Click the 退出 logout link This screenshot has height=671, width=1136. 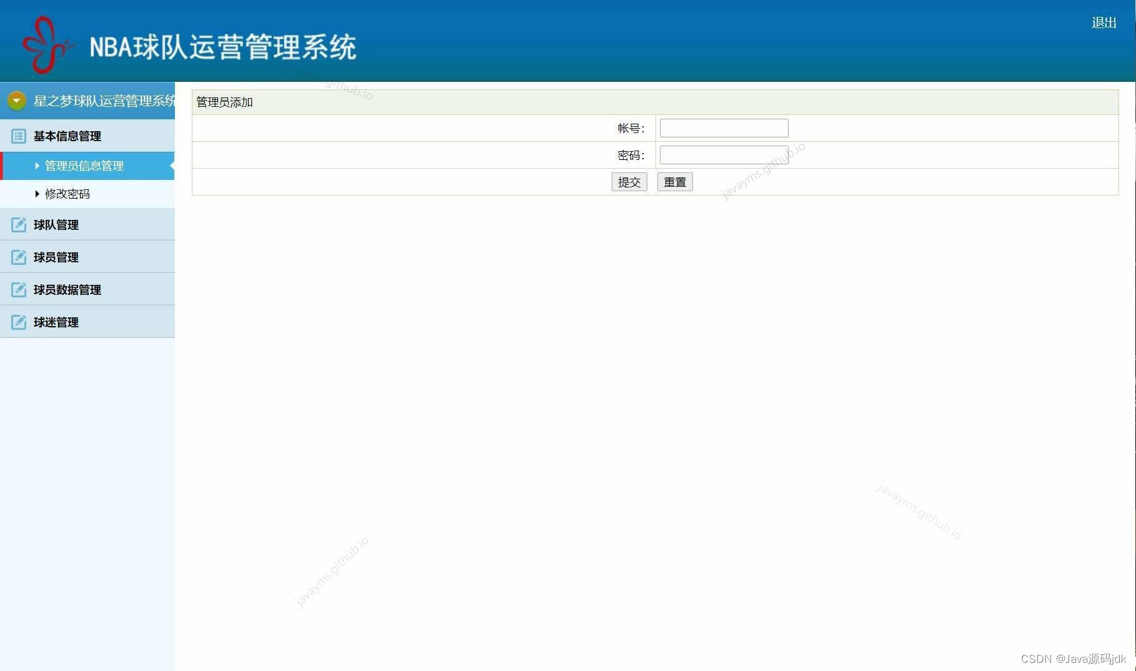coord(1104,23)
